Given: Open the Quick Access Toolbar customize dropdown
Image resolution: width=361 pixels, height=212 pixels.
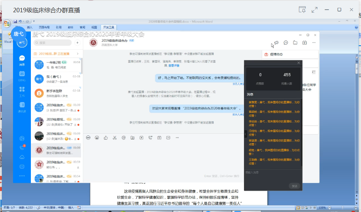Looking at the screenshot, I should 34,22.
